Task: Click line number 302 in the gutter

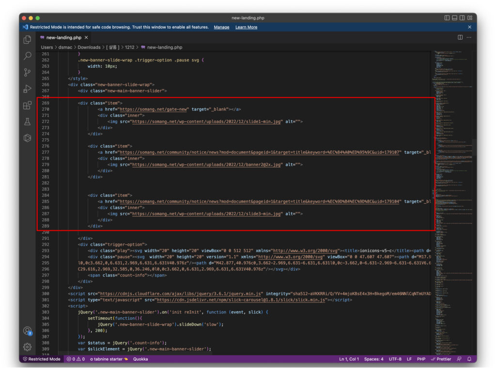Action: (x=45, y=306)
